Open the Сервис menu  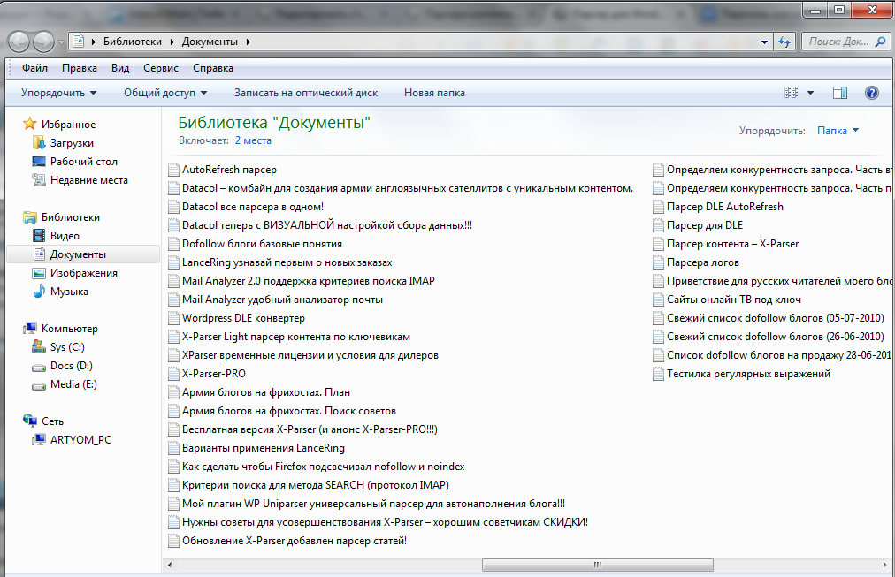click(x=161, y=68)
